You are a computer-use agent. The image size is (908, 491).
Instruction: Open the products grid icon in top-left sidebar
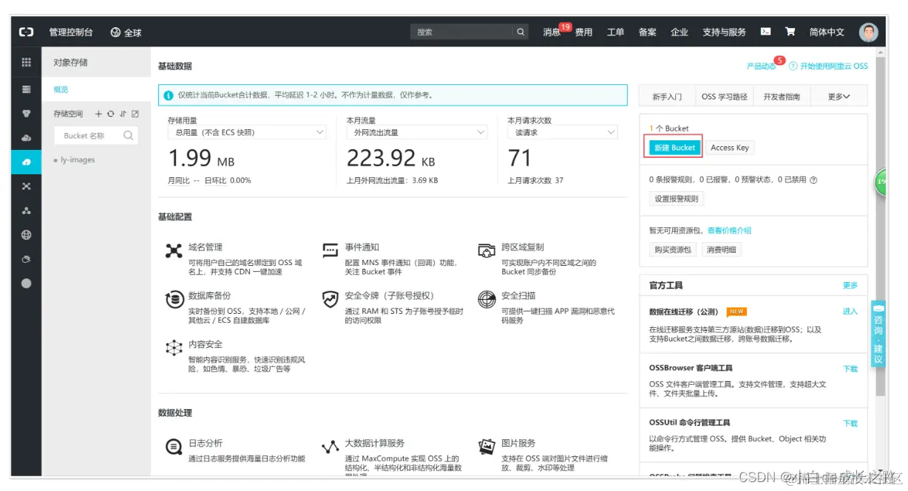click(x=26, y=61)
